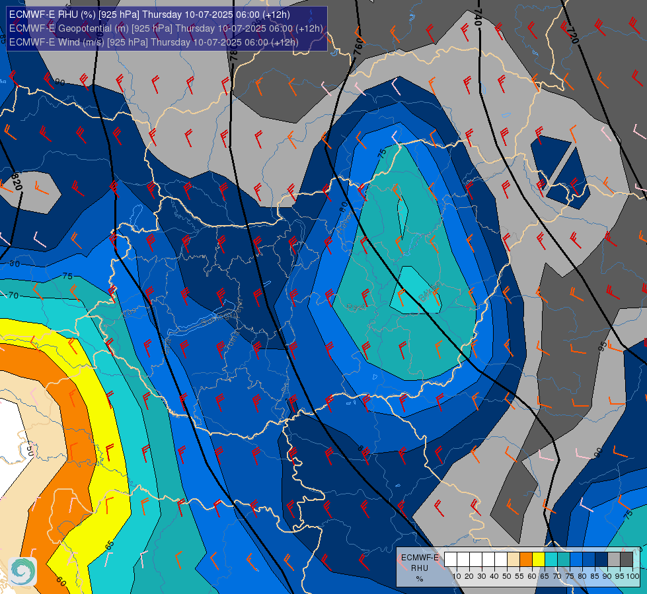The height and width of the screenshot is (594, 647).
Task: Click the 'Békés' place label on the map
Action: tap(429, 291)
